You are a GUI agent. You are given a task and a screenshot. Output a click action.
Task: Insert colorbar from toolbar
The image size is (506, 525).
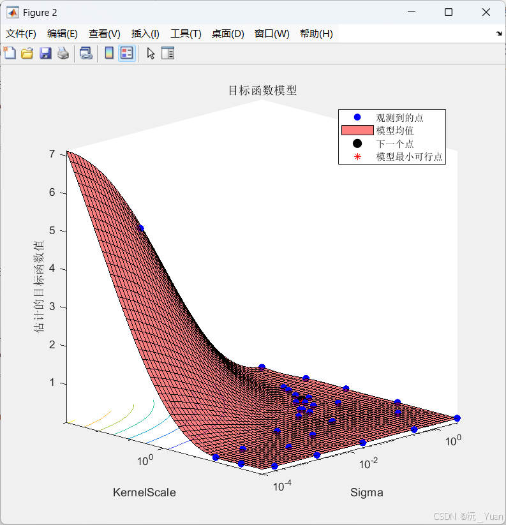coord(109,53)
